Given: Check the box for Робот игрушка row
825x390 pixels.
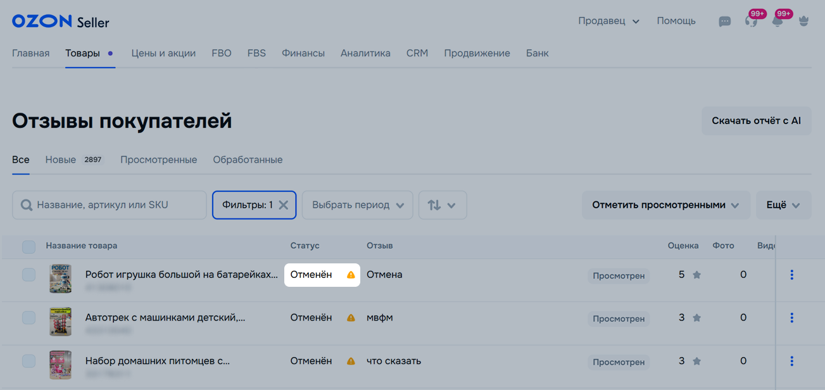Looking at the screenshot, I should click(x=28, y=275).
